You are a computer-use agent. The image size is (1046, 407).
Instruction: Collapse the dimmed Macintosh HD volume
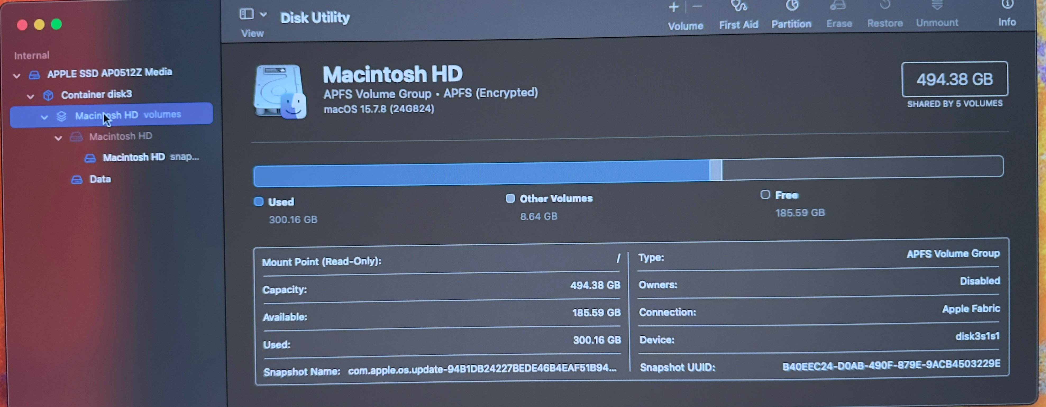pos(58,138)
